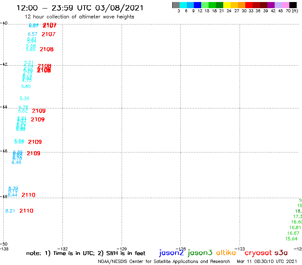Select the red 'cryosat' legend label
Screen dimensions: 302x265
click(x=258, y=253)
